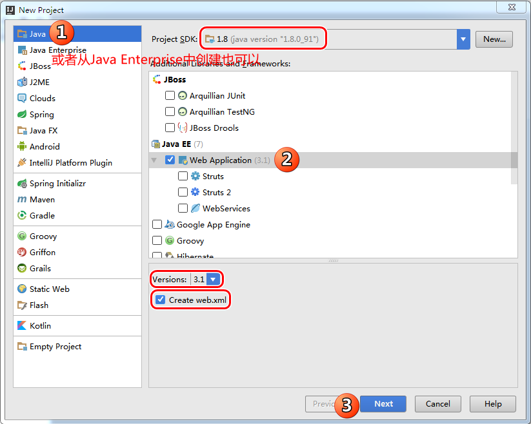
Task: Pick the Flash project icon
Action: [x=22, y=305]
